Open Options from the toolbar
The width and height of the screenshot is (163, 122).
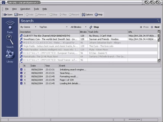coord(87,15)
